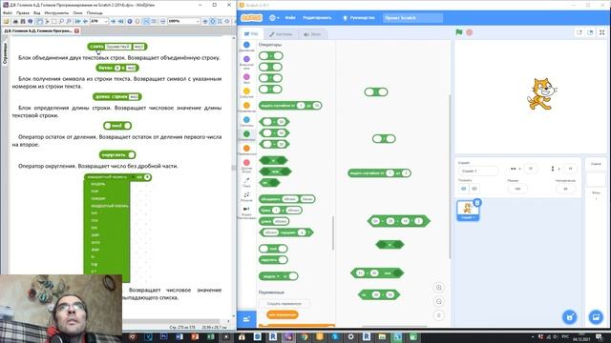
Task: Click the cat sprite on the stage
Action: click(542, 94)
